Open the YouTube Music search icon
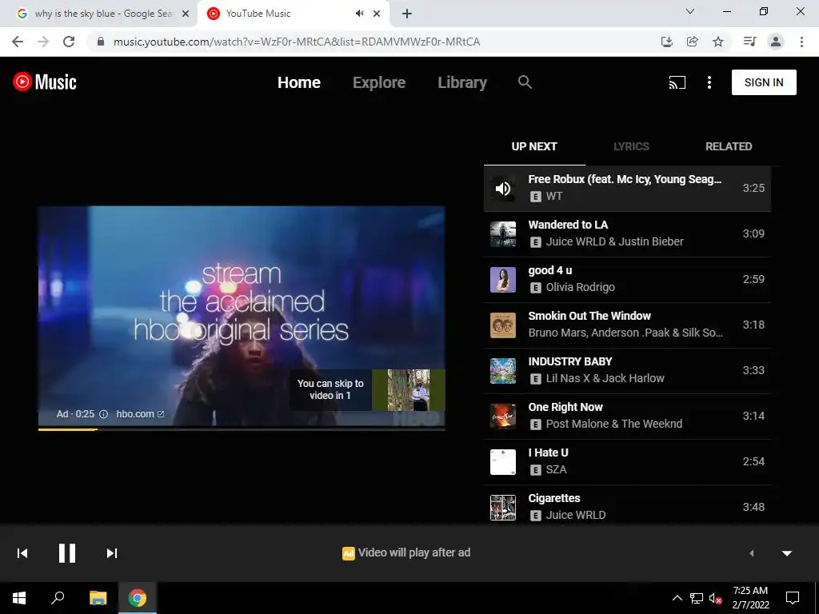 click(525, 82)
